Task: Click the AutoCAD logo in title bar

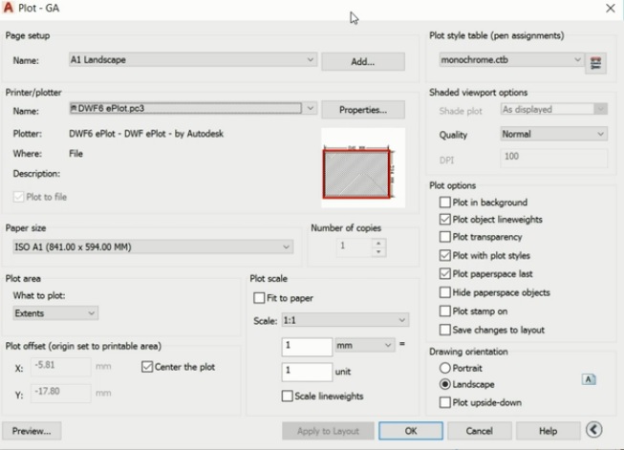Action: coord(8,8)
